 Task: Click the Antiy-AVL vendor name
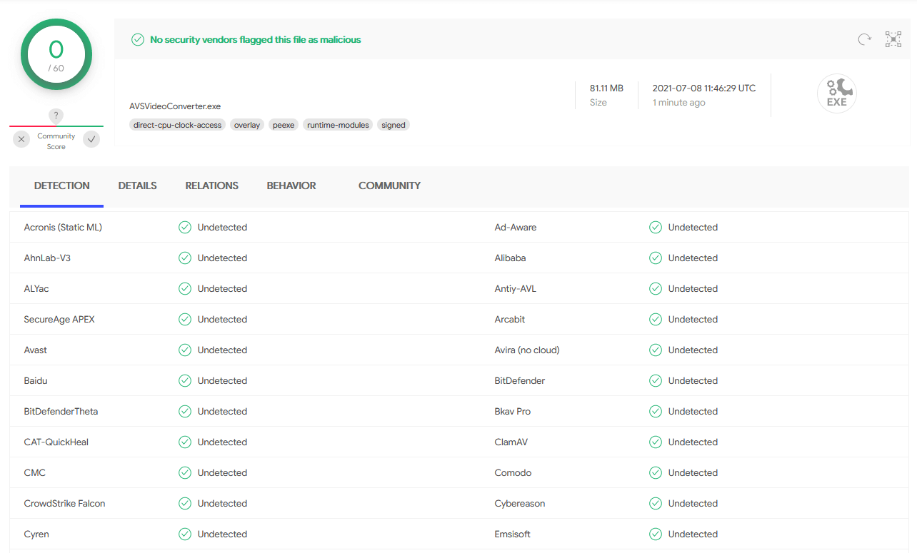[x=516, y=289]
